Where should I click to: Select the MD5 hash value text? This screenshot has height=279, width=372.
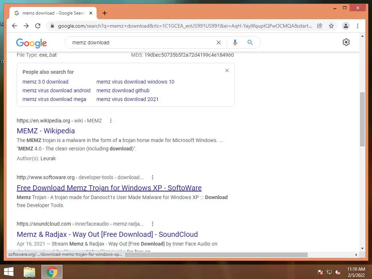[189, 55]
